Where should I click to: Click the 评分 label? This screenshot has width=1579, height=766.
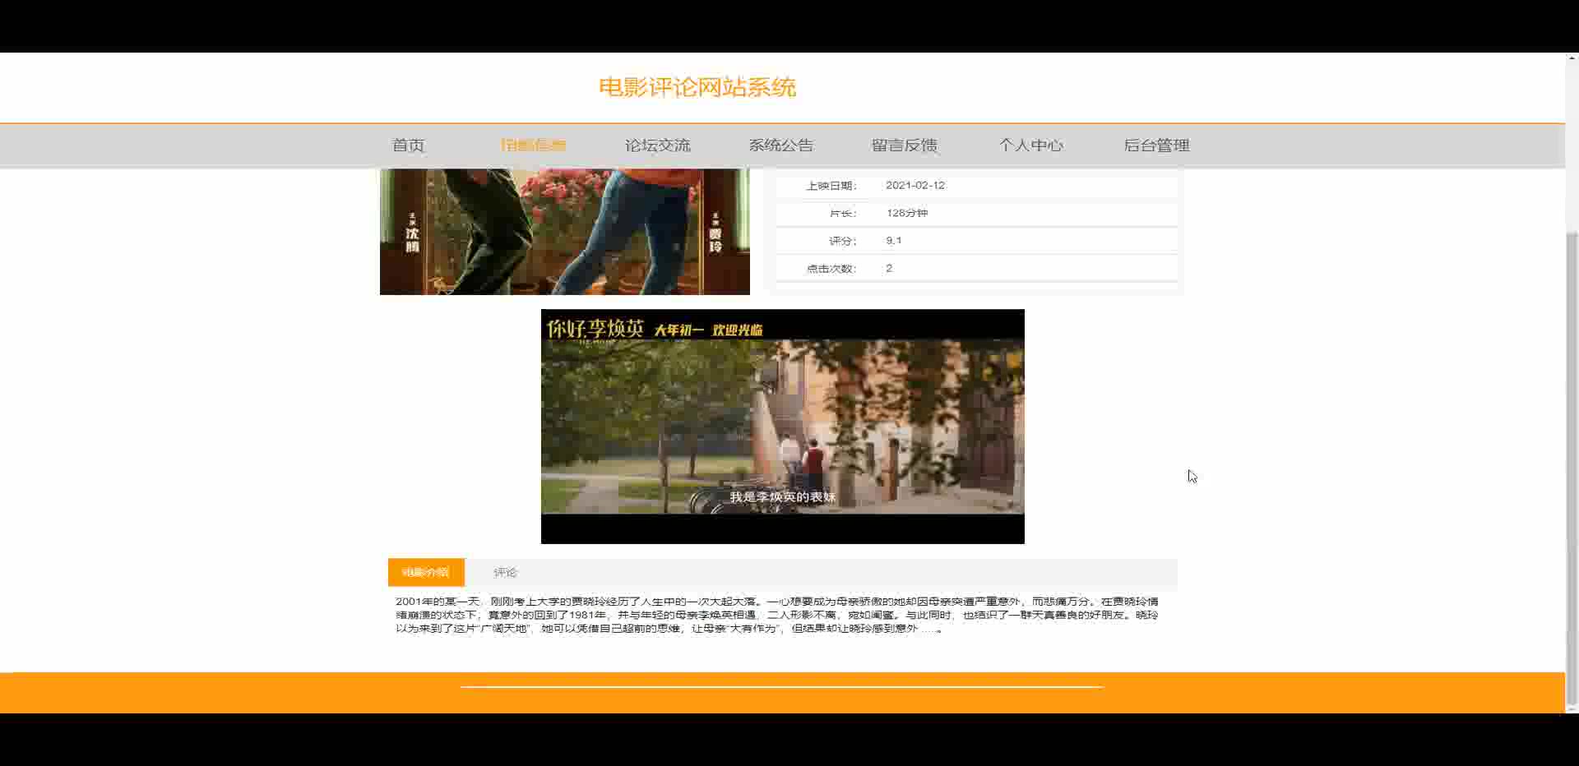tap(843, 241)
